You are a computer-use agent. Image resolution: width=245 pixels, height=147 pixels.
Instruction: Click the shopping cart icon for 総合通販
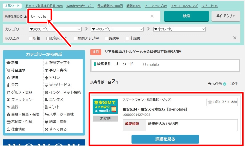[x=8, y=70]
